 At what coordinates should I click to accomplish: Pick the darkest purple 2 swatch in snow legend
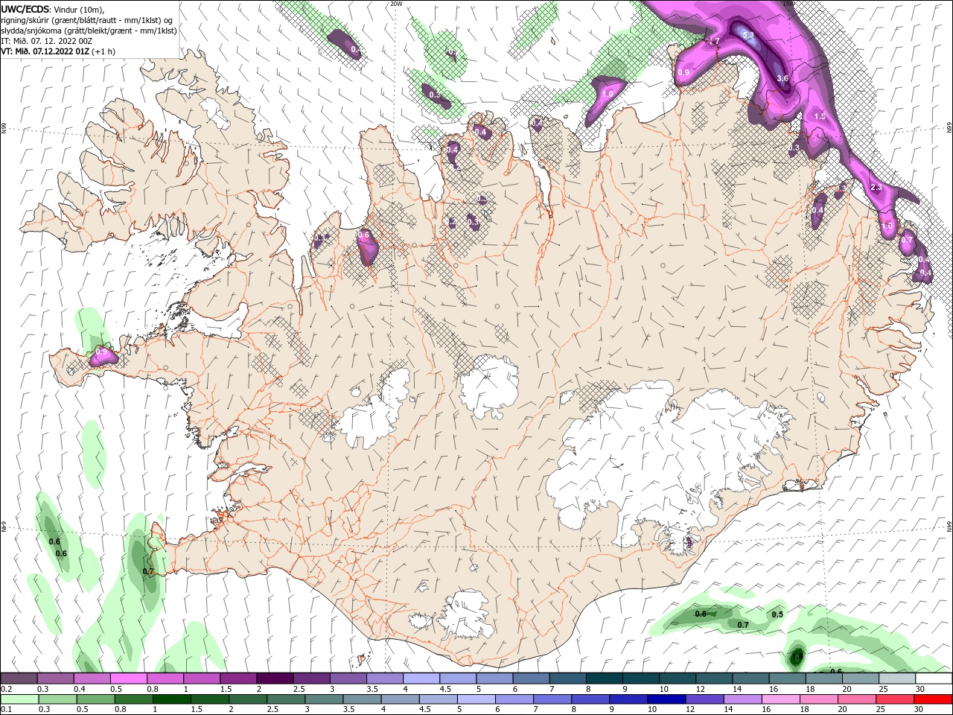click(x=275, y=679)
